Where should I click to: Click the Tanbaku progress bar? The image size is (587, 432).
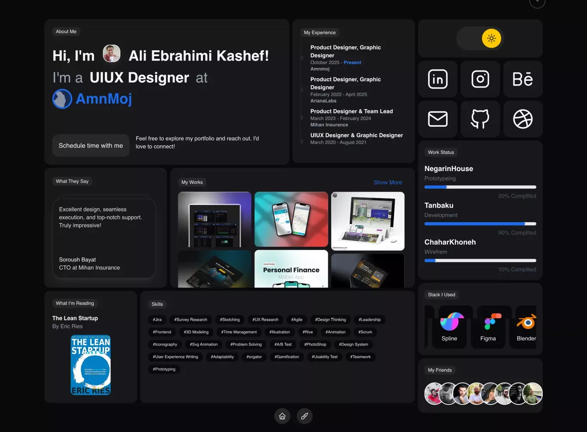coord(480,224)
